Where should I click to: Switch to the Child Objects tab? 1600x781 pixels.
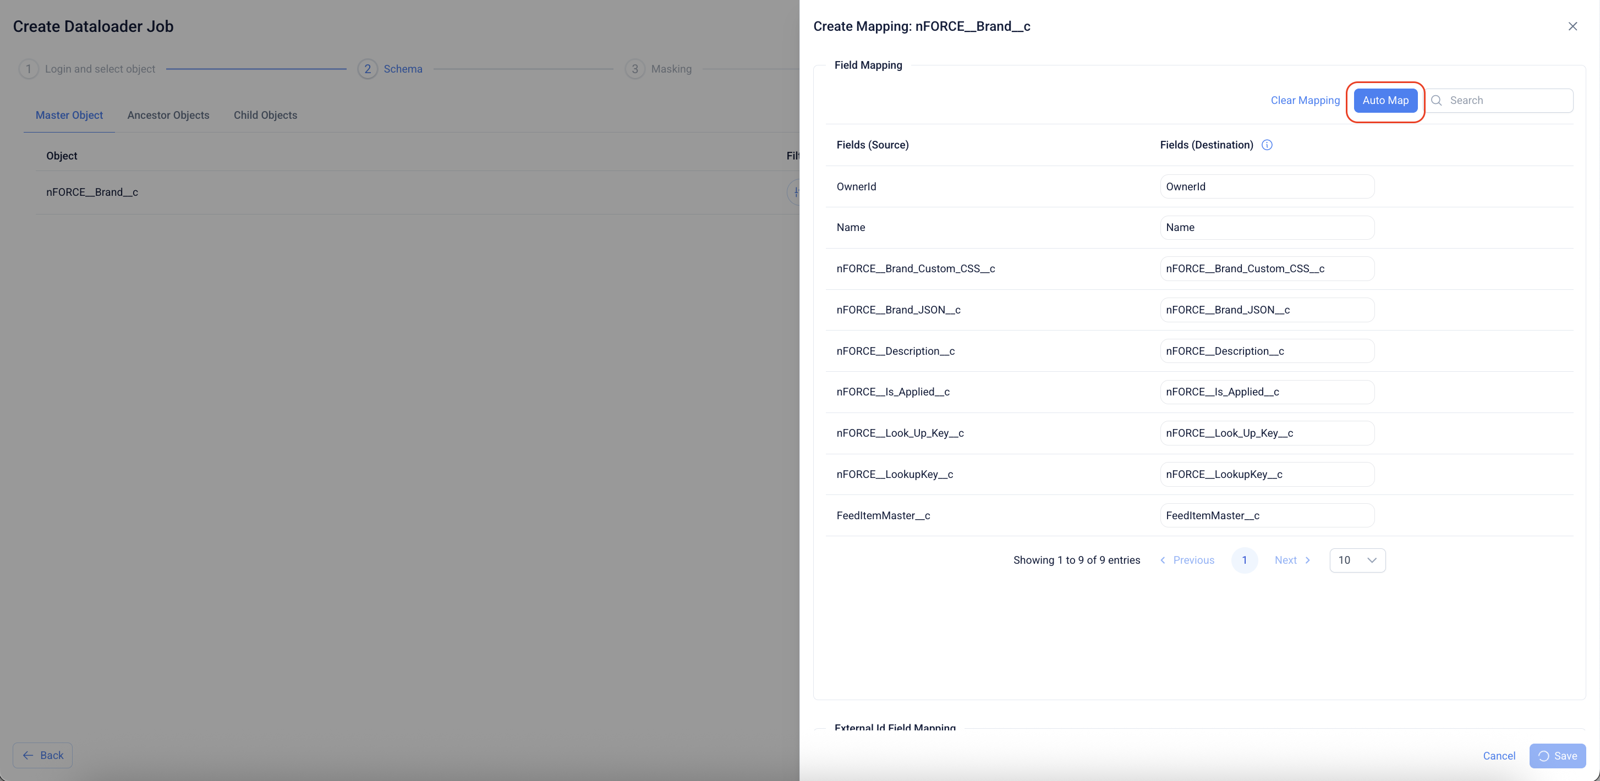(265, 115)
